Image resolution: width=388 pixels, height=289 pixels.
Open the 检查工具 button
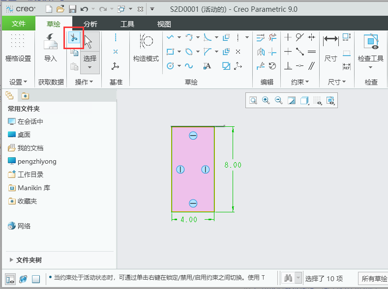370,51
